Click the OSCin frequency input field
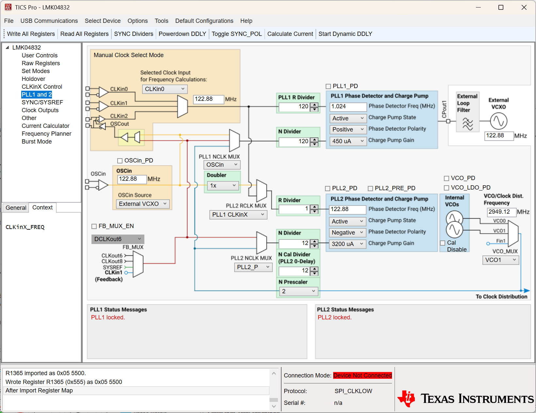The height and width of the screenshot is (413, 536). 132,179
